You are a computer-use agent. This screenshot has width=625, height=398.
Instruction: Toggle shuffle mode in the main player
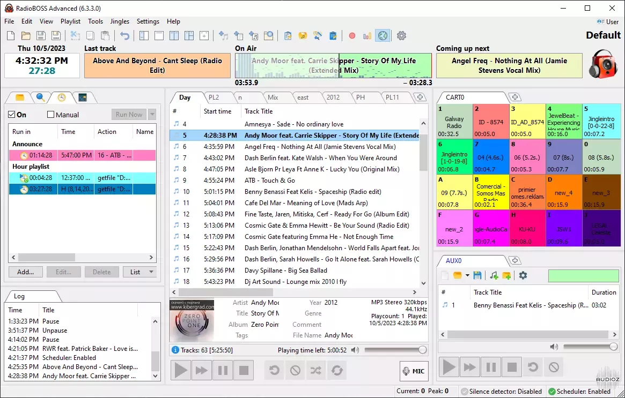point(316,370)
